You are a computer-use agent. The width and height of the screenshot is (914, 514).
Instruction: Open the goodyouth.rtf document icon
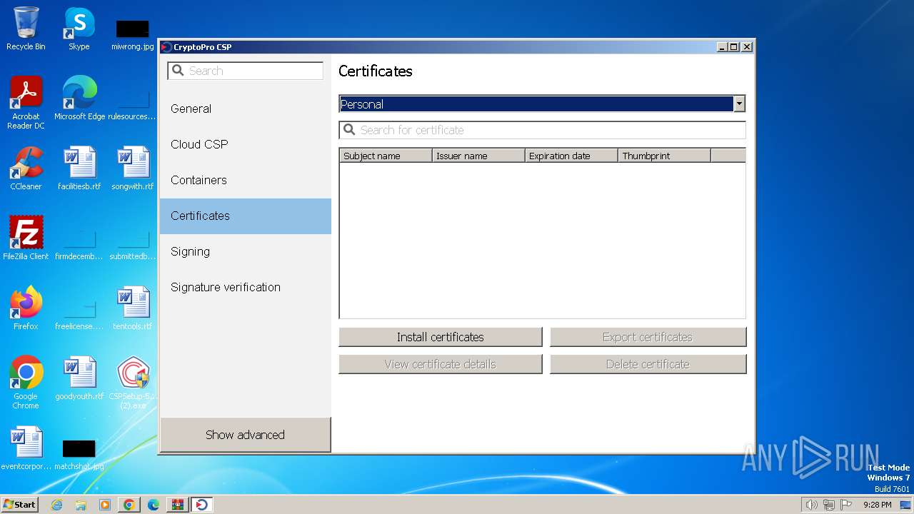click(79, 378)
